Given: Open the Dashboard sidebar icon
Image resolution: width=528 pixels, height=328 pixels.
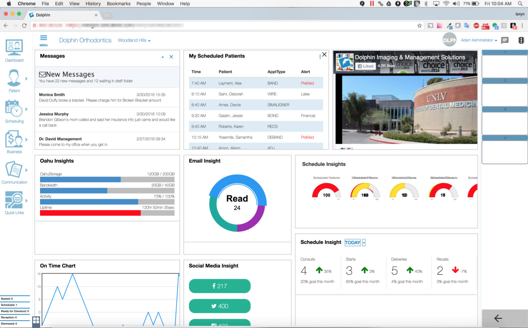Looking at the screenshot, I should [x=14, y=48].
